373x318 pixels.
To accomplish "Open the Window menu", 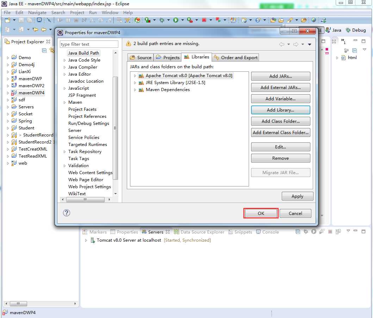I will [x=110, y=13].
